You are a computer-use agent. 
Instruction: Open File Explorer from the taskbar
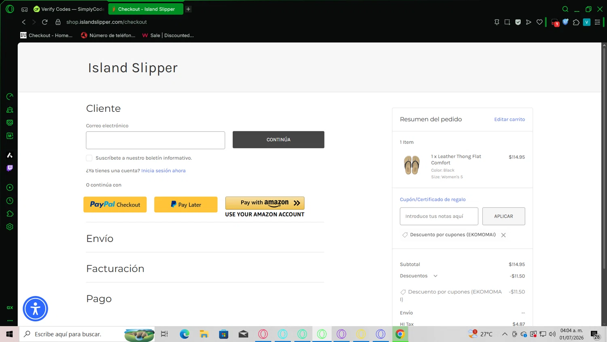click(204, 334)
